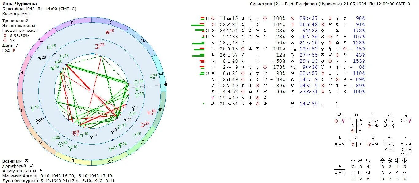
Task: Click the date line 5 октября 1943
Action: pos(39,9)
